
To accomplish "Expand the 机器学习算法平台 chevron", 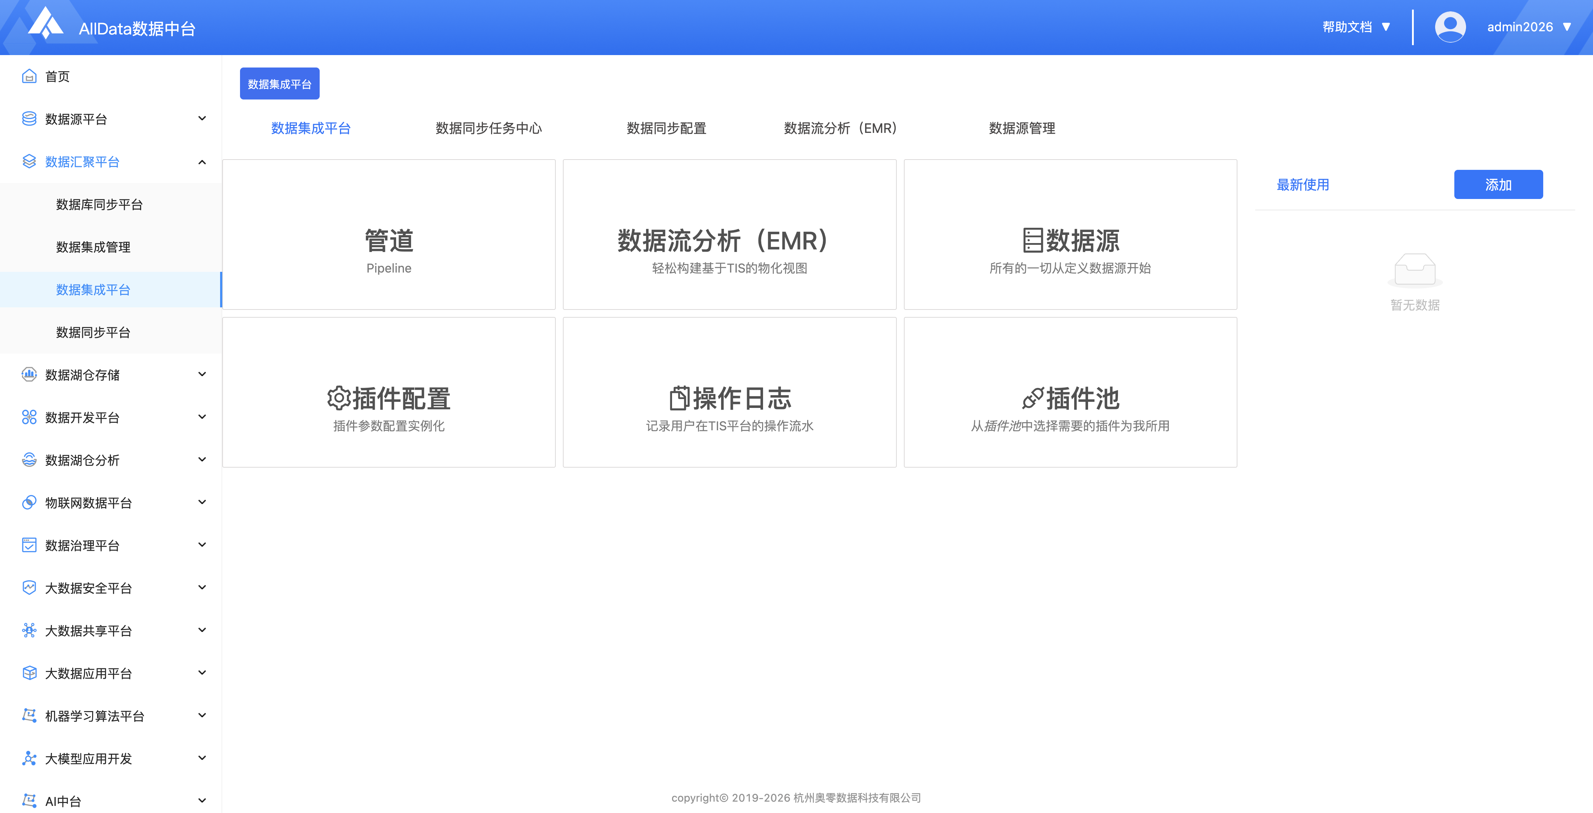I will (x=202, y=715).
